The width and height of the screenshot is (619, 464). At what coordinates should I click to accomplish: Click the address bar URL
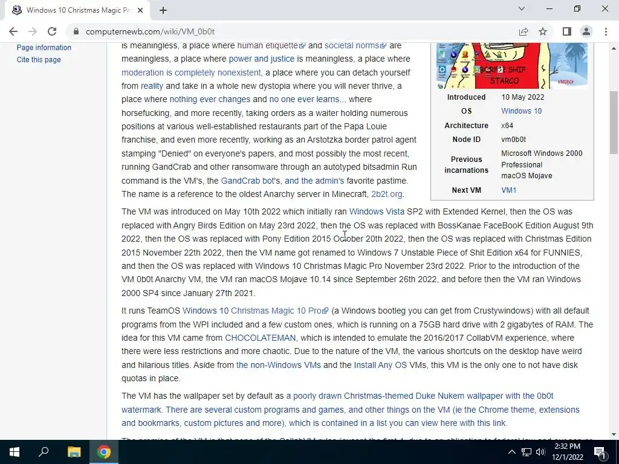pos(150,31)
